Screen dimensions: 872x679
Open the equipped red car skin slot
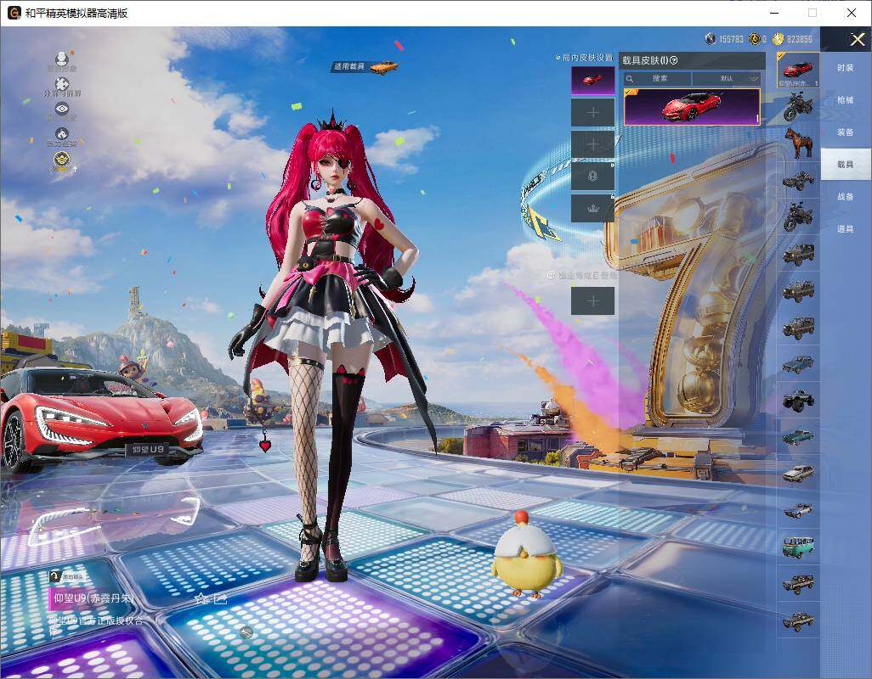click(x=593, y=81)
